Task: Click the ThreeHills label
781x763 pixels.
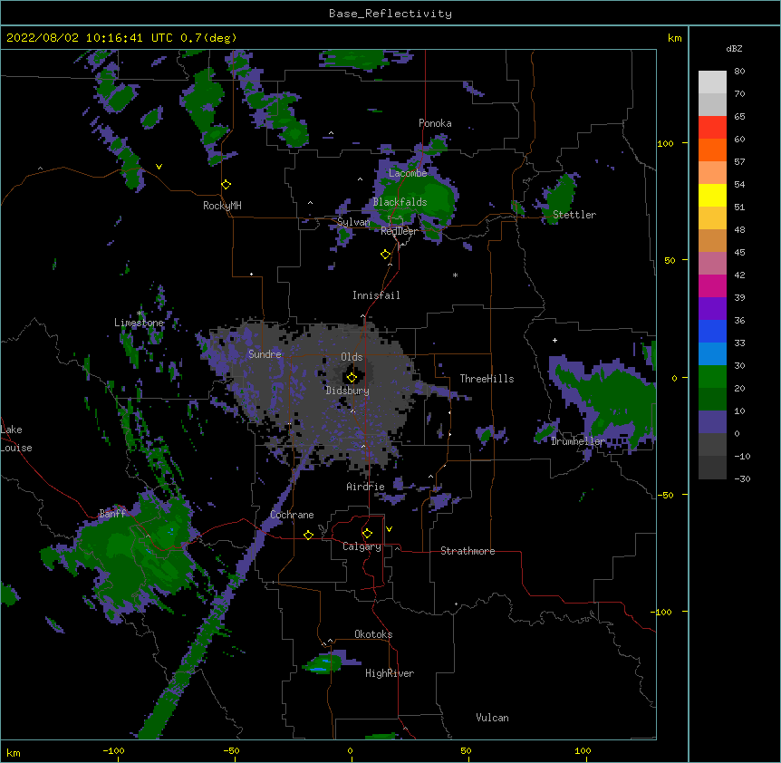Action: 487,379
